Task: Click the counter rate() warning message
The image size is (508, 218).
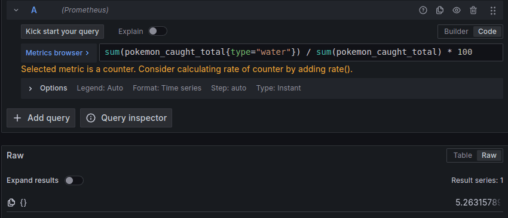Action: pyautogui.click(x=186, y=69)
